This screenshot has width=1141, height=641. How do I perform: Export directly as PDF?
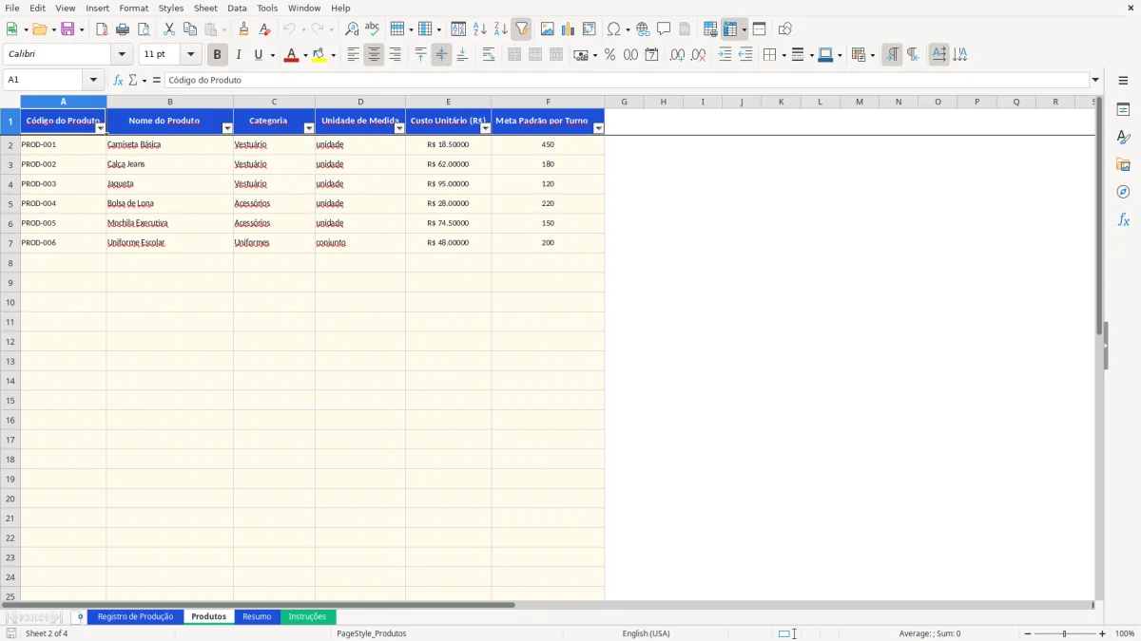pos(102,29)
